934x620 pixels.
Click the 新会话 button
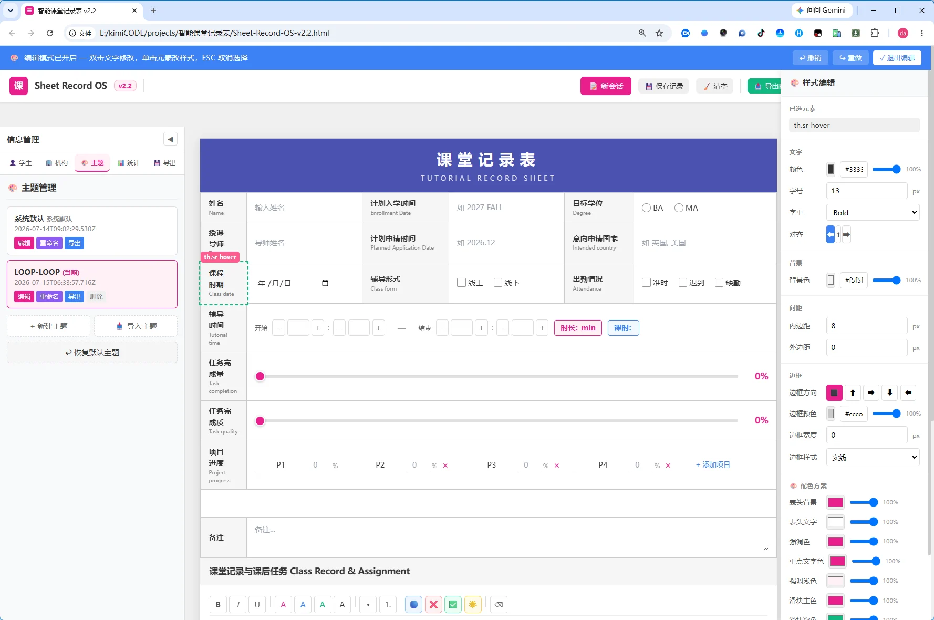pyautogui.click(x=606, y=86)
